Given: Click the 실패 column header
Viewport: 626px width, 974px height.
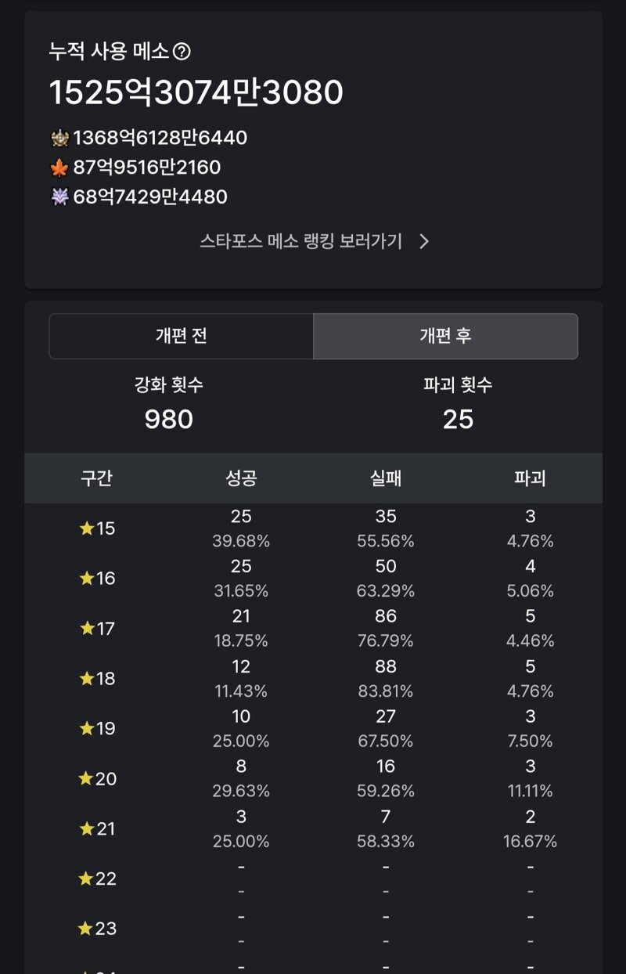Looking at the screenshot, I should pos(386,478).
